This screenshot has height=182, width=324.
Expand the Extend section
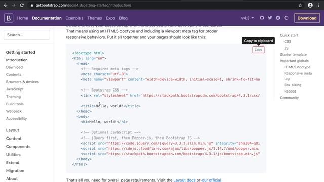tap(13, 163)
